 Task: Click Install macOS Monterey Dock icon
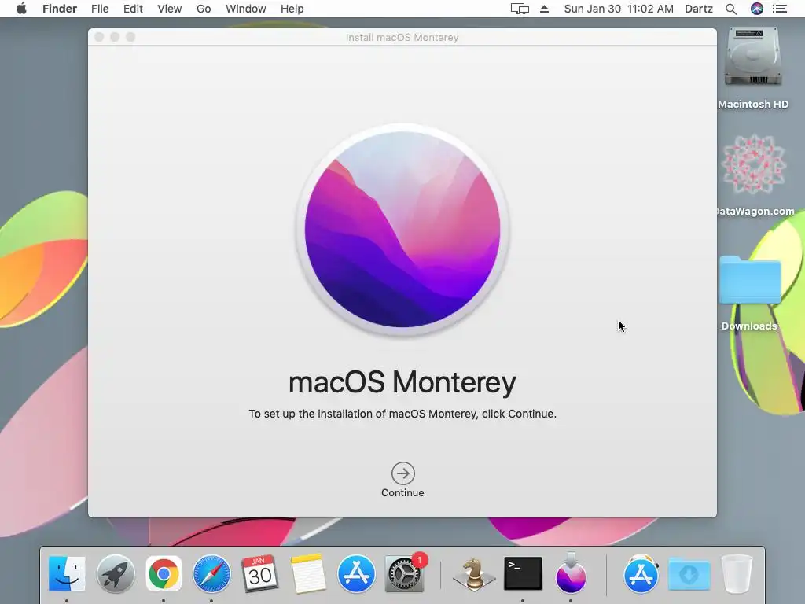[571, 573]
